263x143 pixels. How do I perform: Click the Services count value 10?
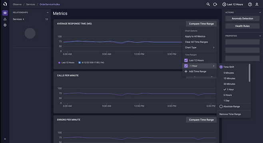46,19
